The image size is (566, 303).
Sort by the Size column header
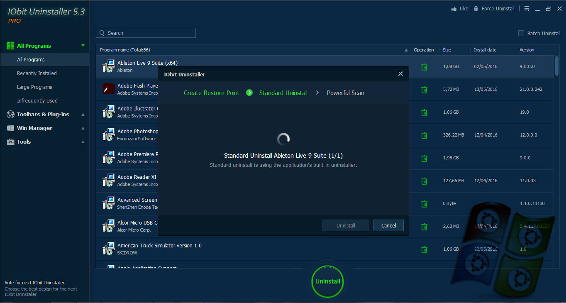(x=447, y=50)
